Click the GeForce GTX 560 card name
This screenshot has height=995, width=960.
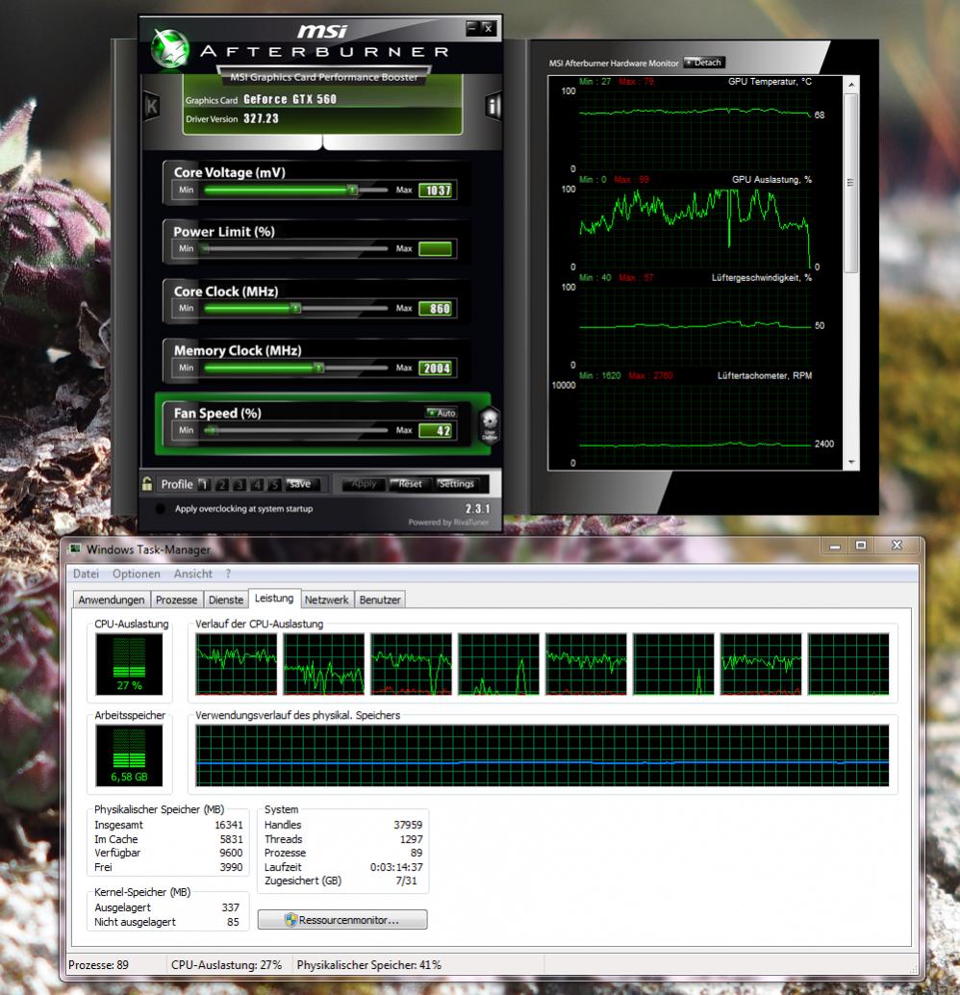click(x=290, y=99)
